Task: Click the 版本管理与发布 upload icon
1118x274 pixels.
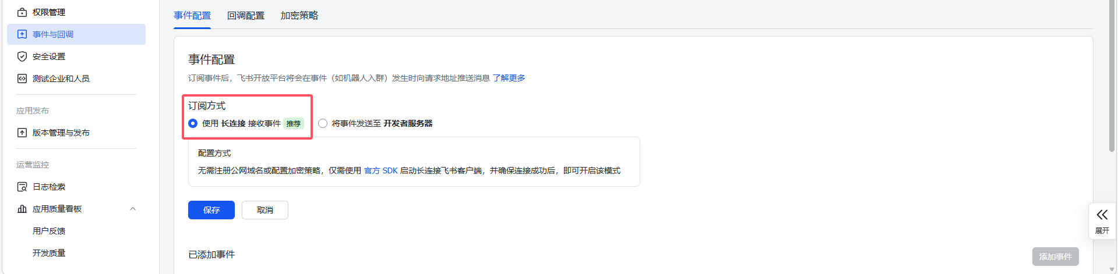Action: 22,133
